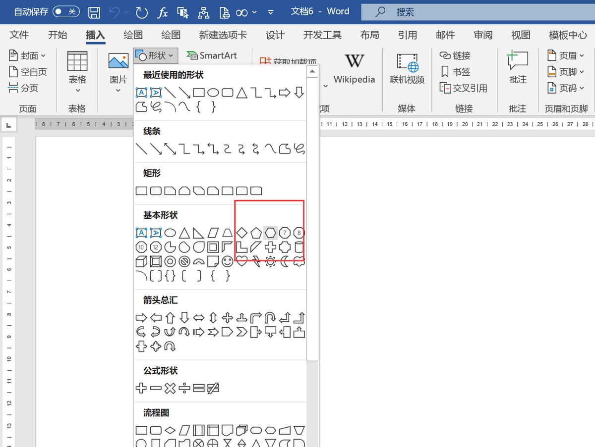
Task: Toggle the 自动保存 AutoSave switch
Action: point(66,11)
